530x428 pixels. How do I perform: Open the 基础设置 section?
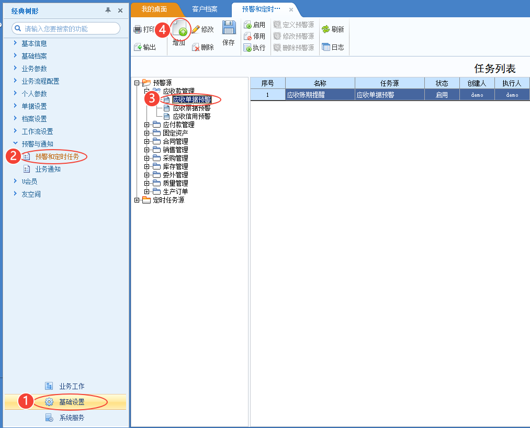click(x=65, y=402)
